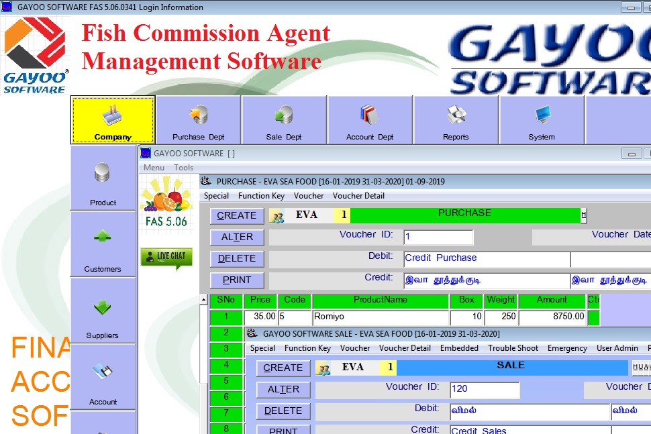The image size is (651, 434).
Task: Open the User Admin menu
Action: click(617, 348)
